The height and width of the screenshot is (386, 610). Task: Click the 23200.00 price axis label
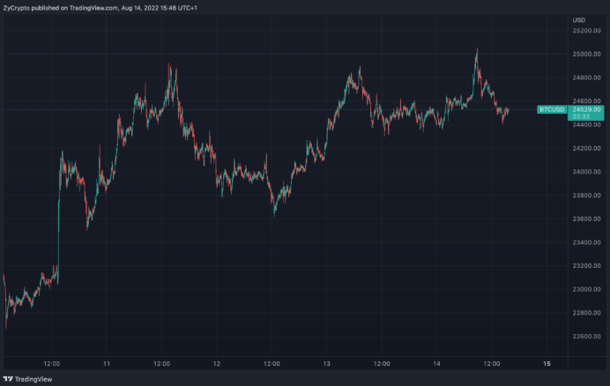587,266
